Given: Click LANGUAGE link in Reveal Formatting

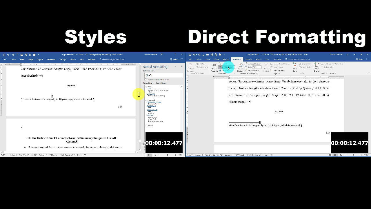Looking at the screenshot, I should (151, 94).
